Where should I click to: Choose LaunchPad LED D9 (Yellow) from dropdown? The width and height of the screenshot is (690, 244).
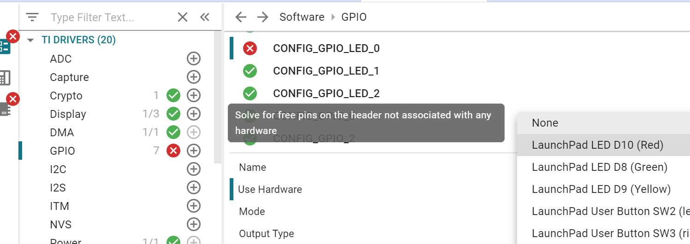point(601,189)
